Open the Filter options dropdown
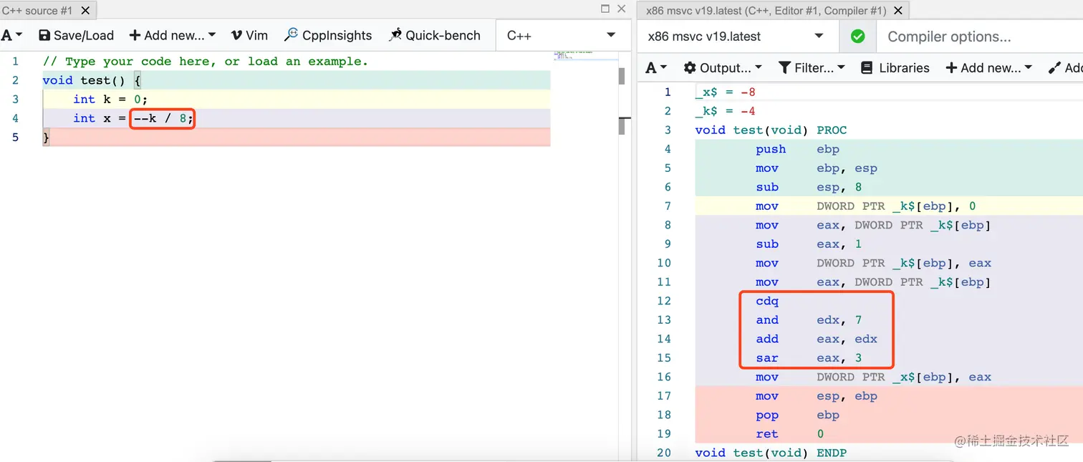Screen dimensions: 1083x462 click(812, 67)
